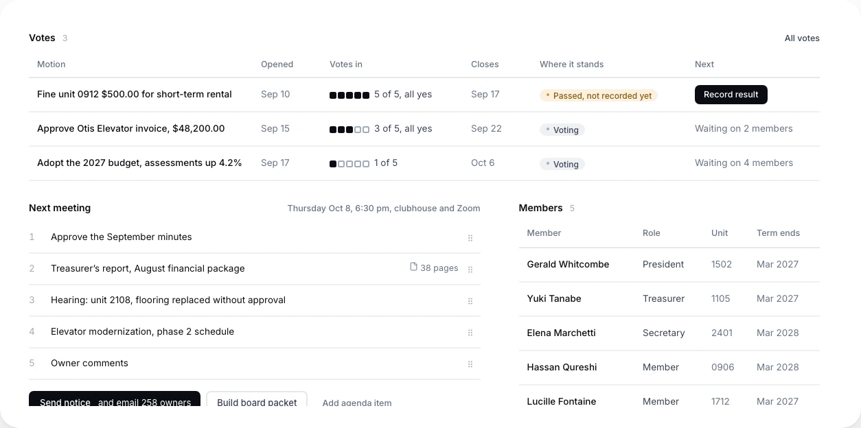Viewport: 861px width, 428px height.
Task: Open the 38 pages document attachment
Action: point(434,267)
